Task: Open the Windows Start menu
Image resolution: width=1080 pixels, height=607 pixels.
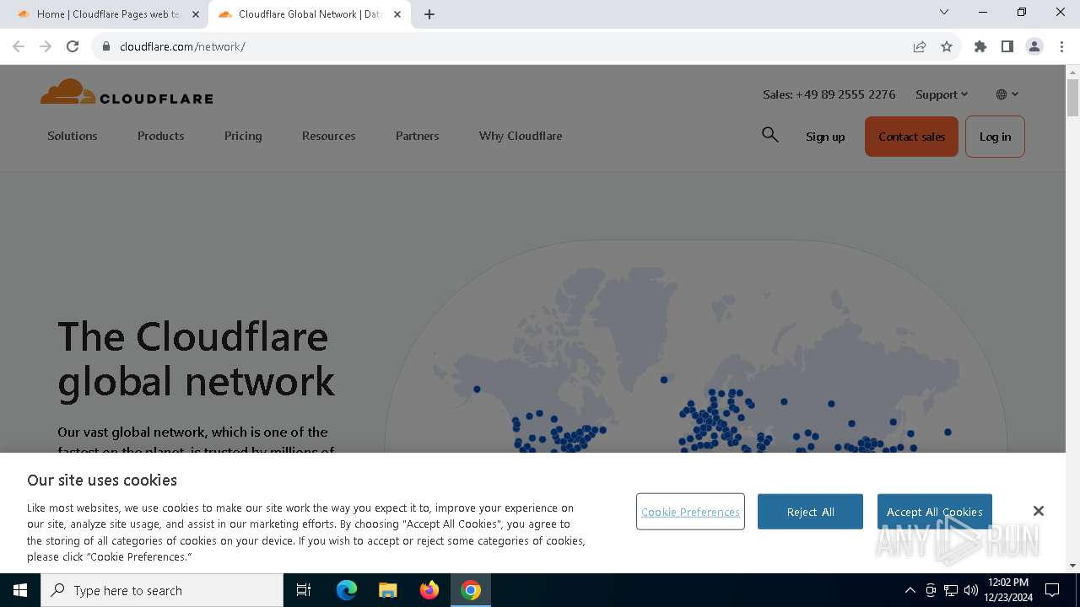Action: point(20,590)
